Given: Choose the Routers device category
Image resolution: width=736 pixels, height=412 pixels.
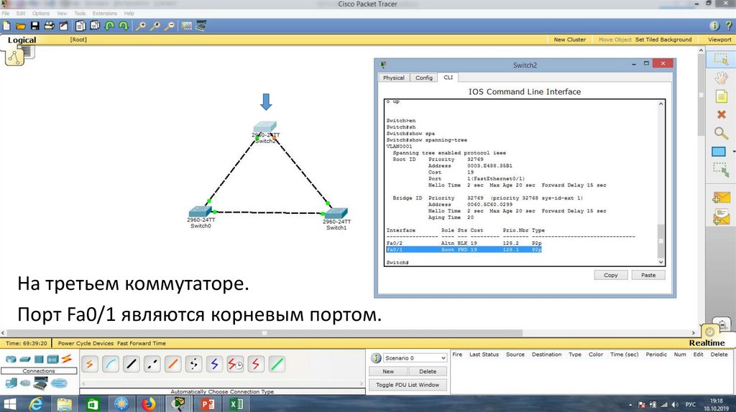Looking at the screenshot, I should click(x=10, y=360).
